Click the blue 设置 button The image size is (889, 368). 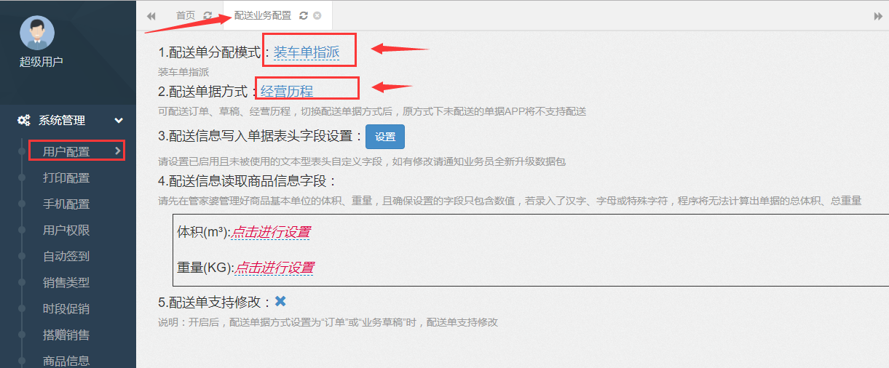385,137
